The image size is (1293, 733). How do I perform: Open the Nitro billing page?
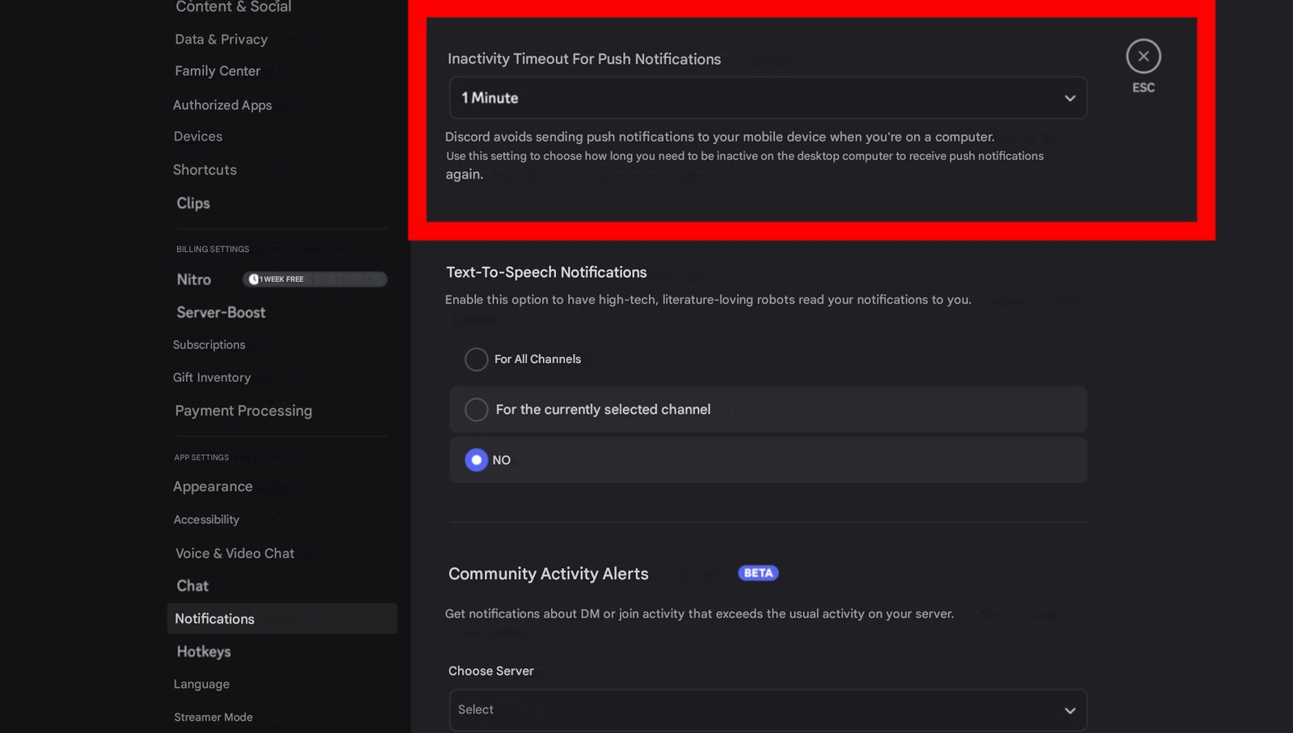(x=194, y=280)
